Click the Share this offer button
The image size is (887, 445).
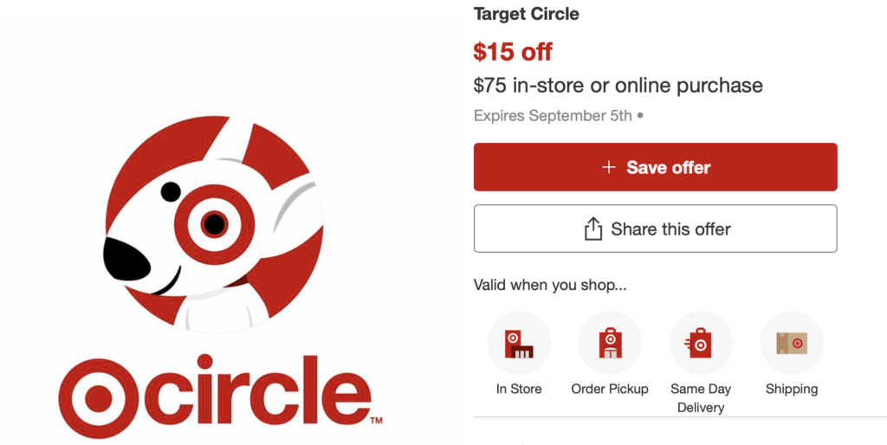pyautogui.click(x=655, y=229)
